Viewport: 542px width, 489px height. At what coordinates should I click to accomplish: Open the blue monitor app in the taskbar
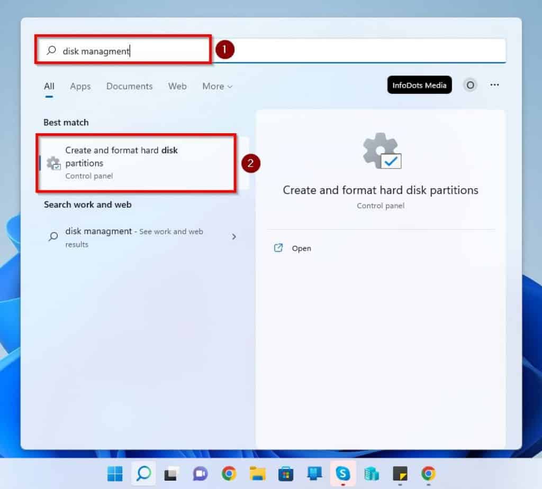tap(314, 474)
